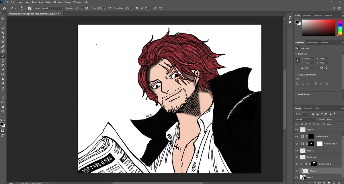
Task: Switch to the Swatches tab
Action: pos(307,16)
